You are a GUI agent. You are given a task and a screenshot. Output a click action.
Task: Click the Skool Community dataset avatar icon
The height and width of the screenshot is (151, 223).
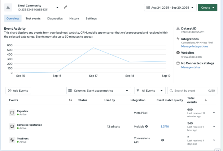[8, 7]
